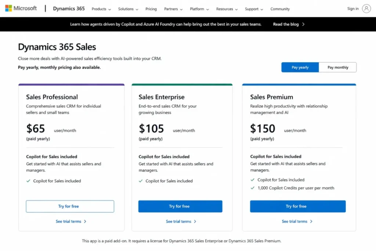Screen dimensions: 376x251
Task: Switch billing to Pay monthly
Action: point(338,67)
